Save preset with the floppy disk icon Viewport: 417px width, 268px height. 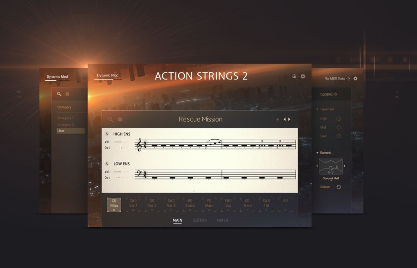(120, 119)
